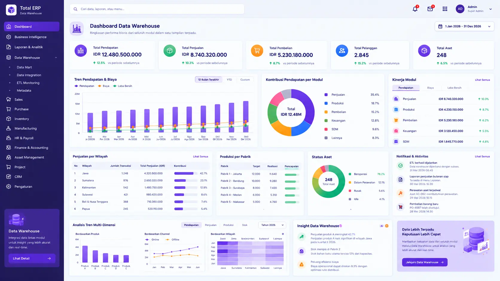Click the Total Pelanggan users card icon
The image size is (500, 281).
point(342,51)
